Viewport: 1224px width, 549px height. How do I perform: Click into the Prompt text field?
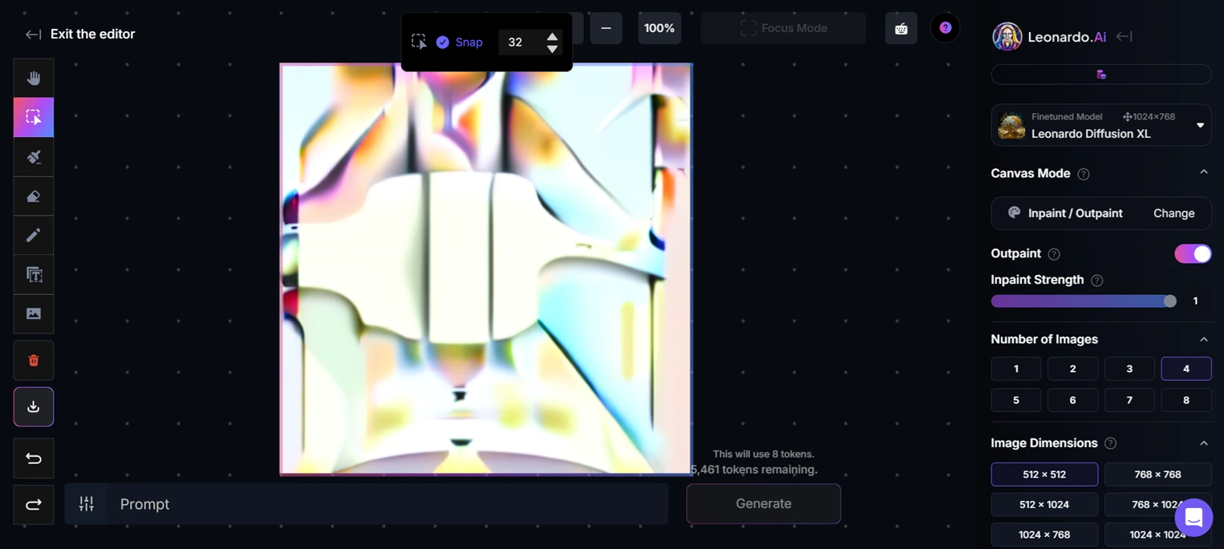pyautogui.click(x=385, y=504)
